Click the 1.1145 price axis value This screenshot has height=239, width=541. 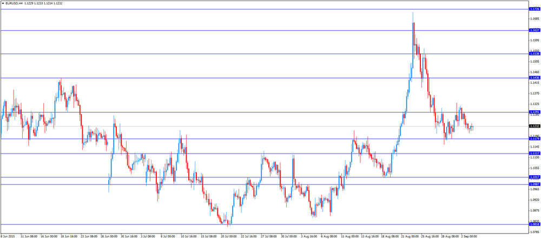tap(534, 147)
